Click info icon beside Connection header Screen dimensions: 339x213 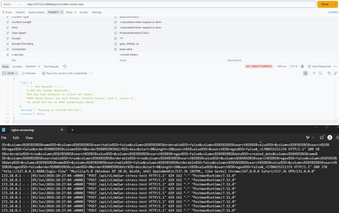(x=116, y=49)
